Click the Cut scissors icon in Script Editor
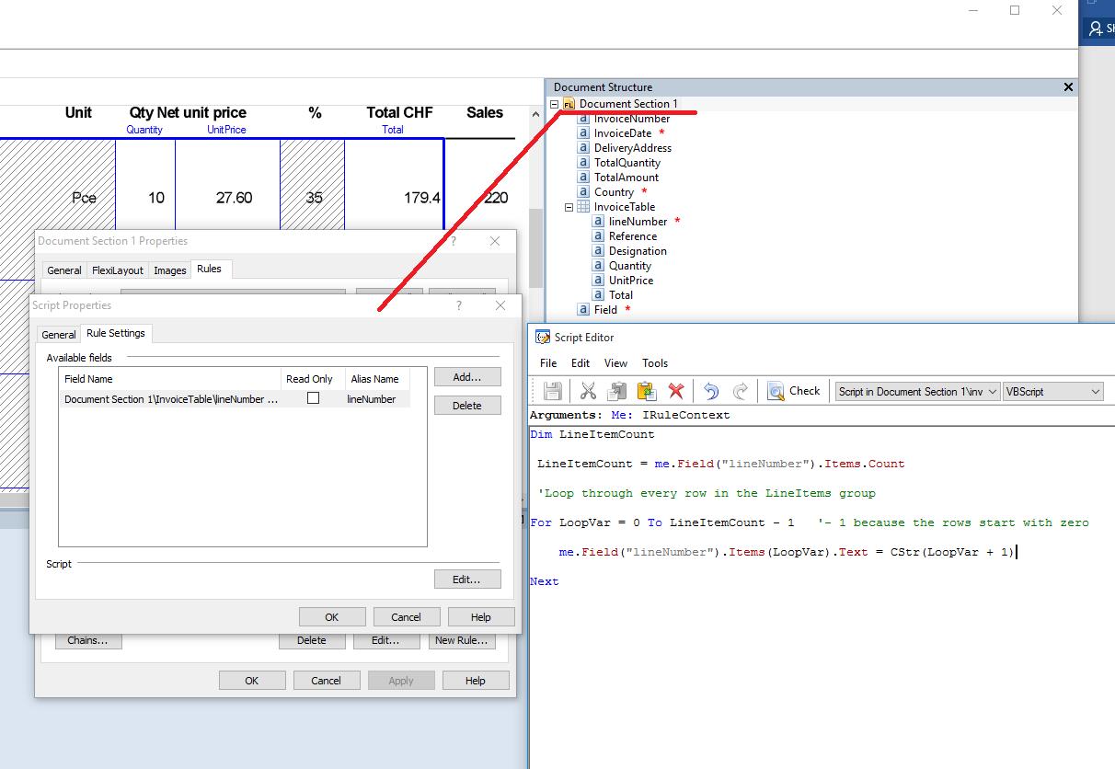Screen dimensions: 1115x769 [588, 391]
